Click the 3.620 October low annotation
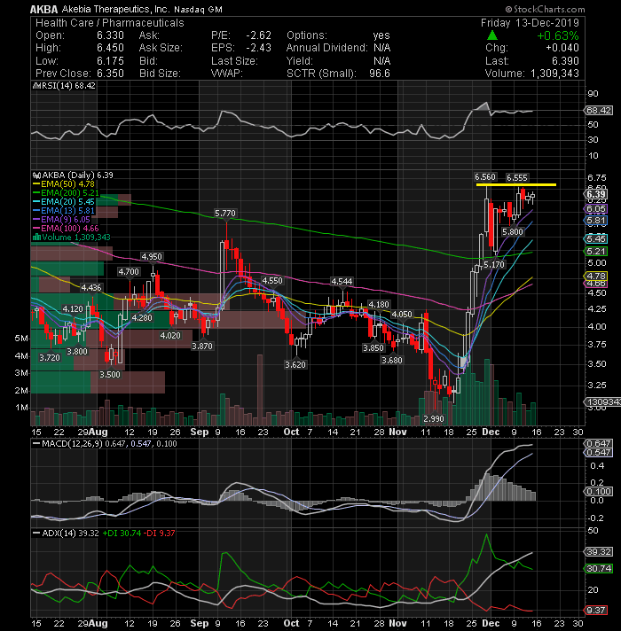621x631 pixels. (295, 364)
